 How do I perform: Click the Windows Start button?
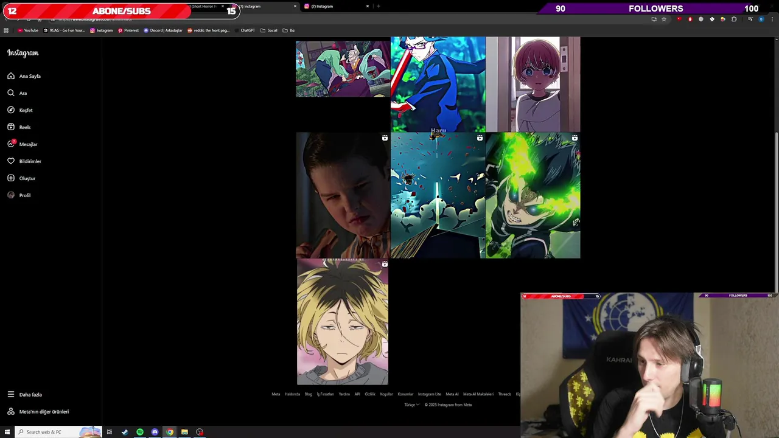(x=7, y=432)
